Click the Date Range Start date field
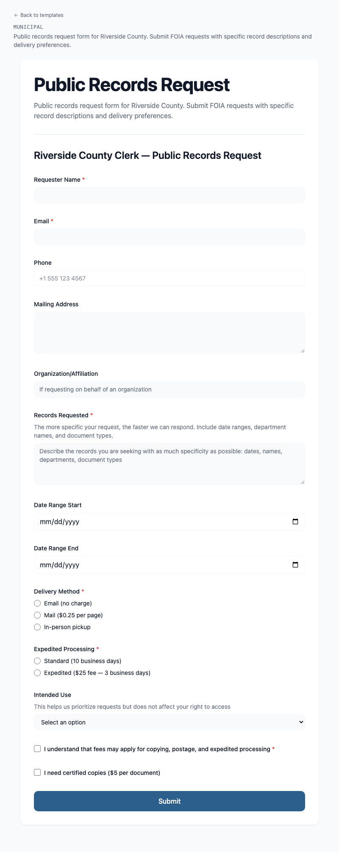339x852 pixels. pyautogui.click(x=161, y=522)
